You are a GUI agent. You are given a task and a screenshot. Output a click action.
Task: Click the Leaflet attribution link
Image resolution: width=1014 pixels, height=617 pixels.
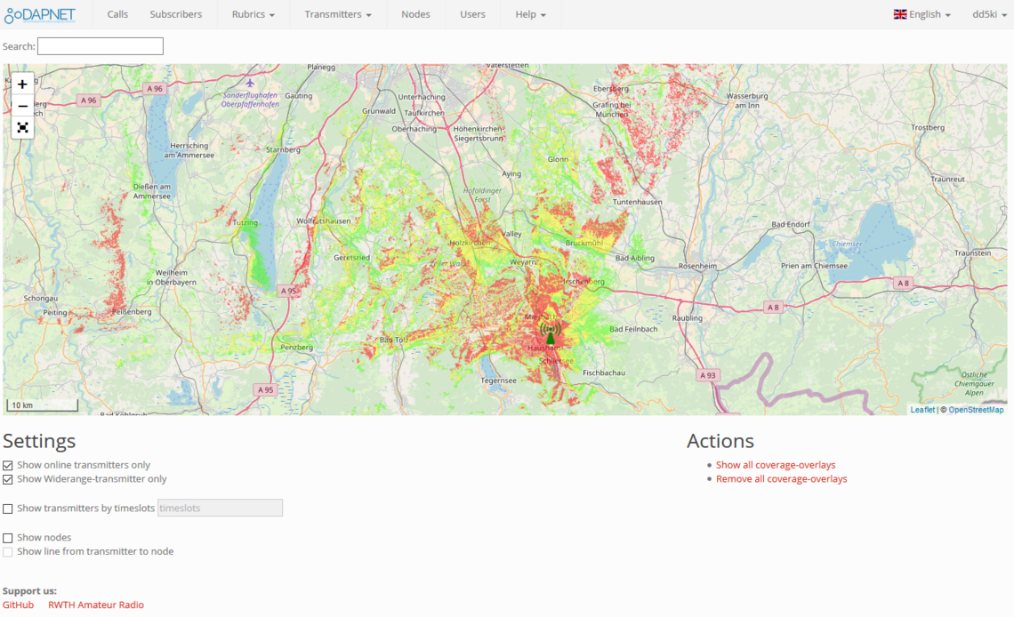pyautogui.click(x=922, y=410)
